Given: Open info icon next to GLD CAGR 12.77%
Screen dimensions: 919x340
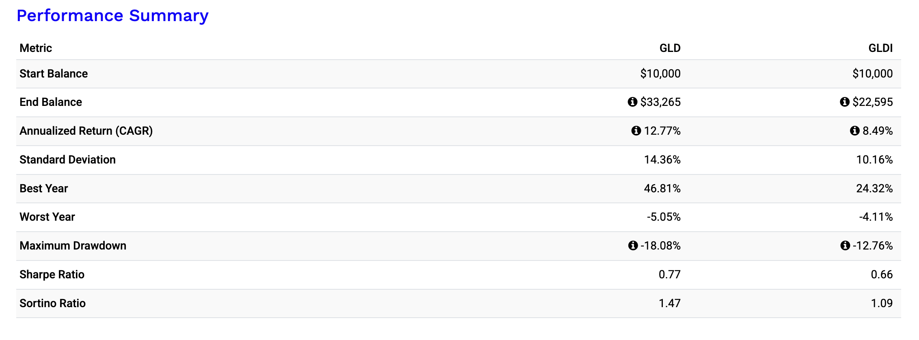Looking at the screenshot, I should [x=636, y=131].
